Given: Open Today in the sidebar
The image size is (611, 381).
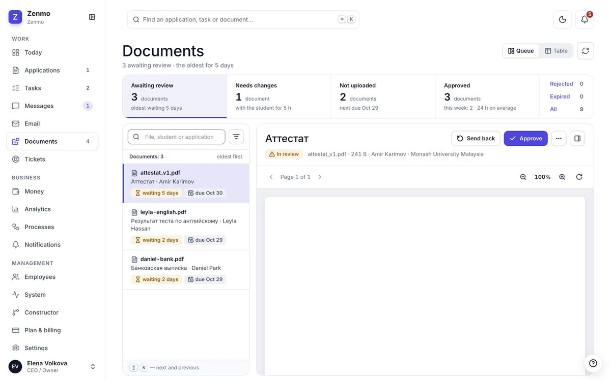Looking at the screenshot, I should [x=52, y=52].
